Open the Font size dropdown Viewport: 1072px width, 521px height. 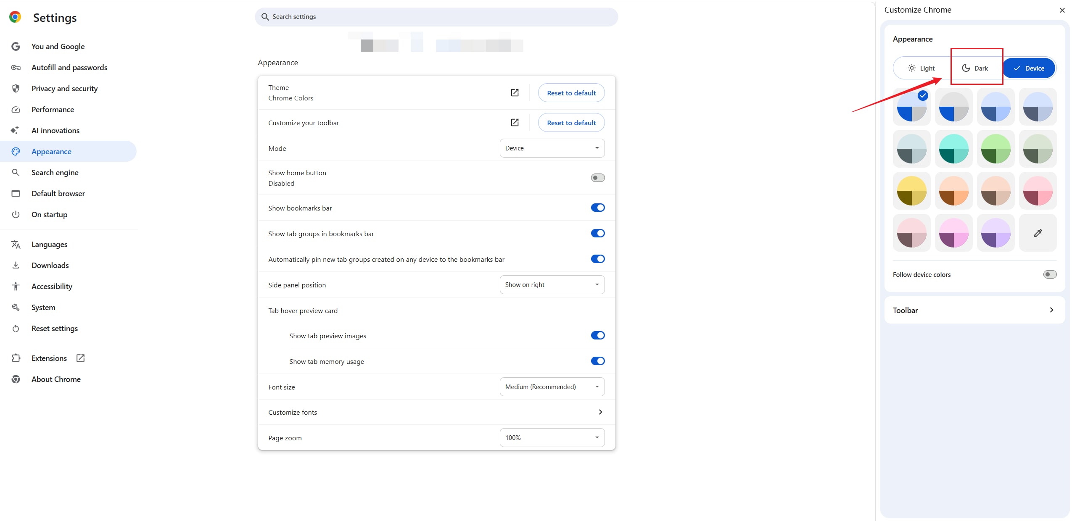pos(552,387)
